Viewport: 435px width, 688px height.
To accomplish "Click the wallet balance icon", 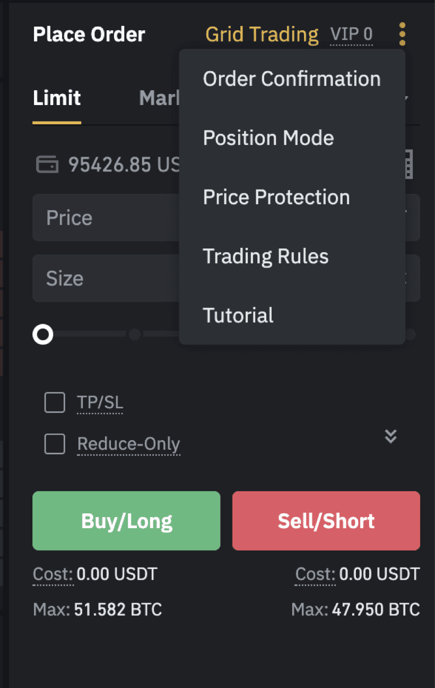I will (47, 165).
